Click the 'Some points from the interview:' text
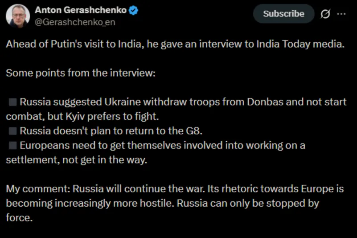This screenshot has height=238, width=357. pos(81,73)
